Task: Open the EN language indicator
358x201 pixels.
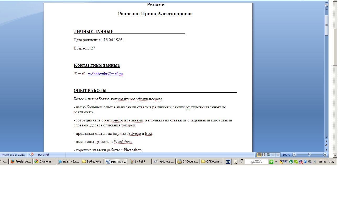Action: (228, 162)
